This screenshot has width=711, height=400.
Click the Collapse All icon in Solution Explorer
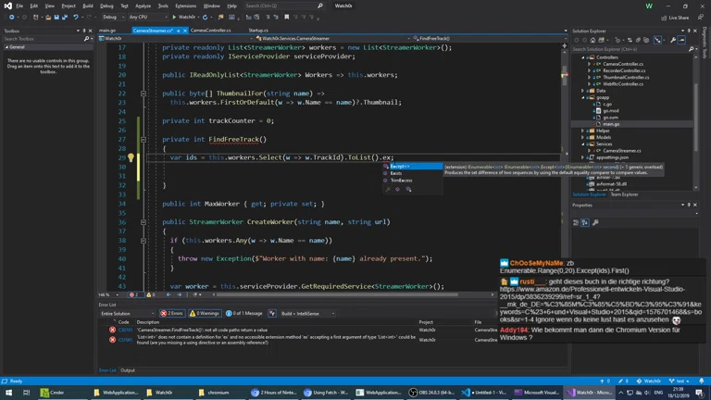tap(638, 40)
